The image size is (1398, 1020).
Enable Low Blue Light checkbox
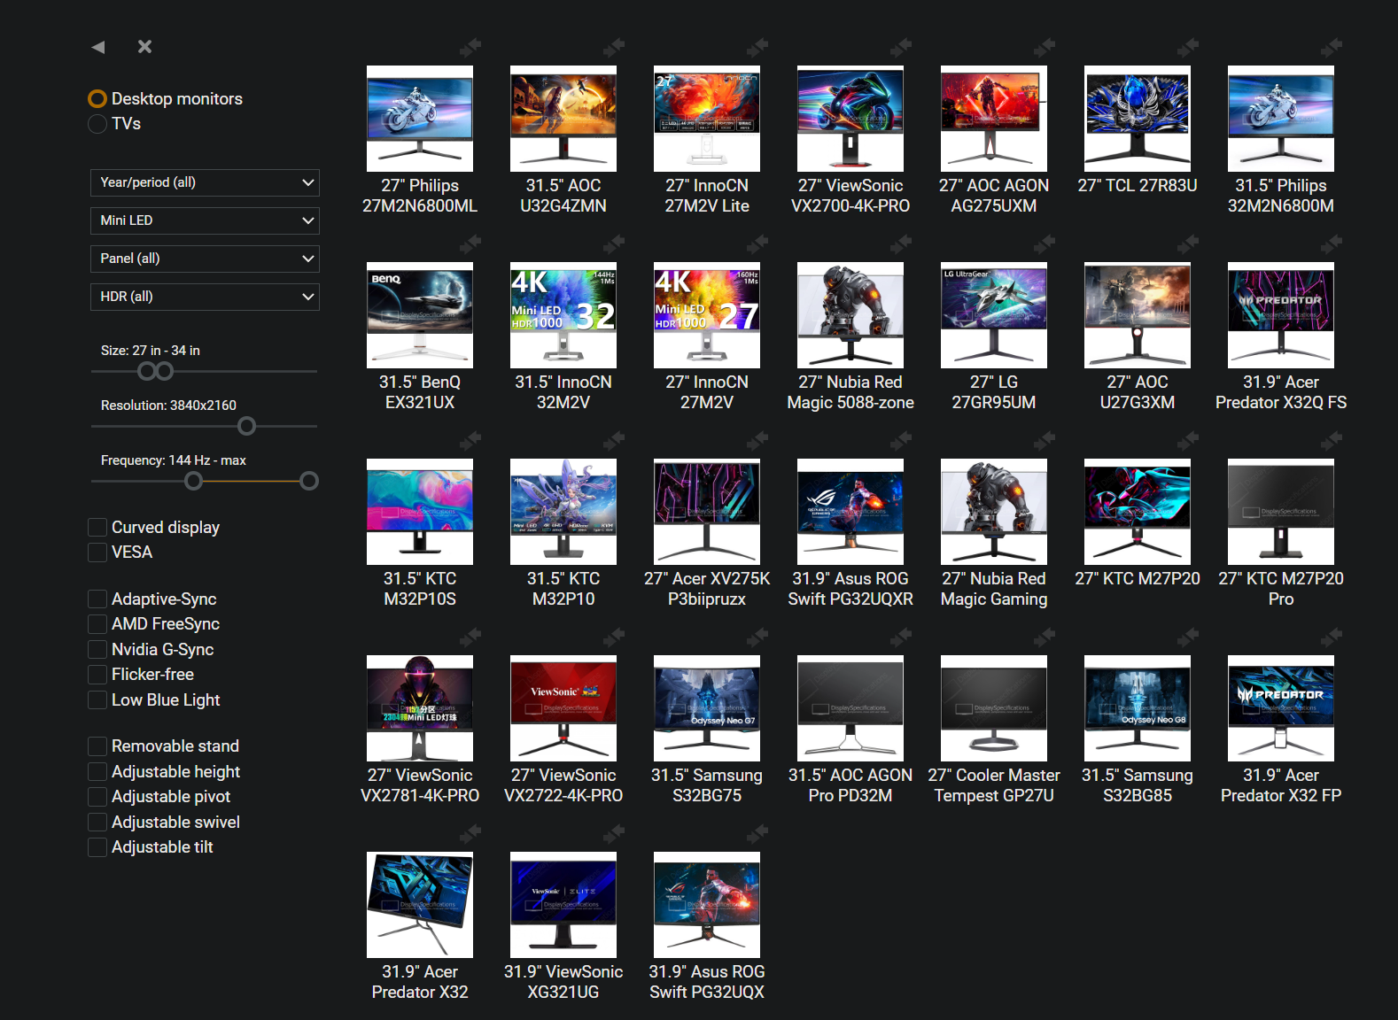[97, 699]
